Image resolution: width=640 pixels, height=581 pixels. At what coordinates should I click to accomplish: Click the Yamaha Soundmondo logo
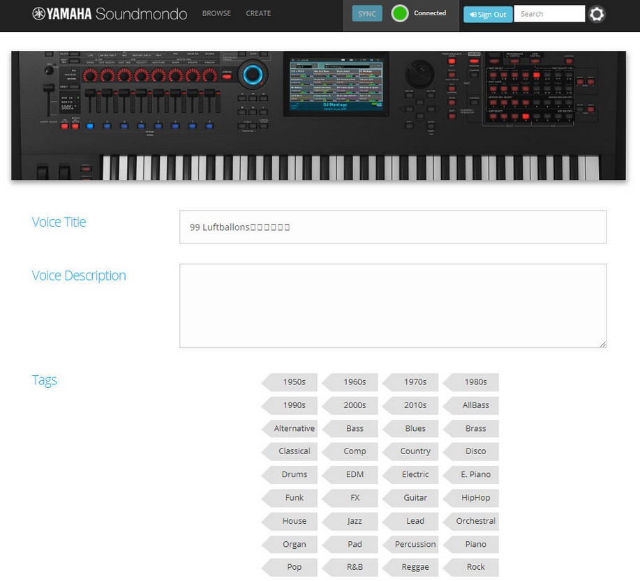click(110, 13)
